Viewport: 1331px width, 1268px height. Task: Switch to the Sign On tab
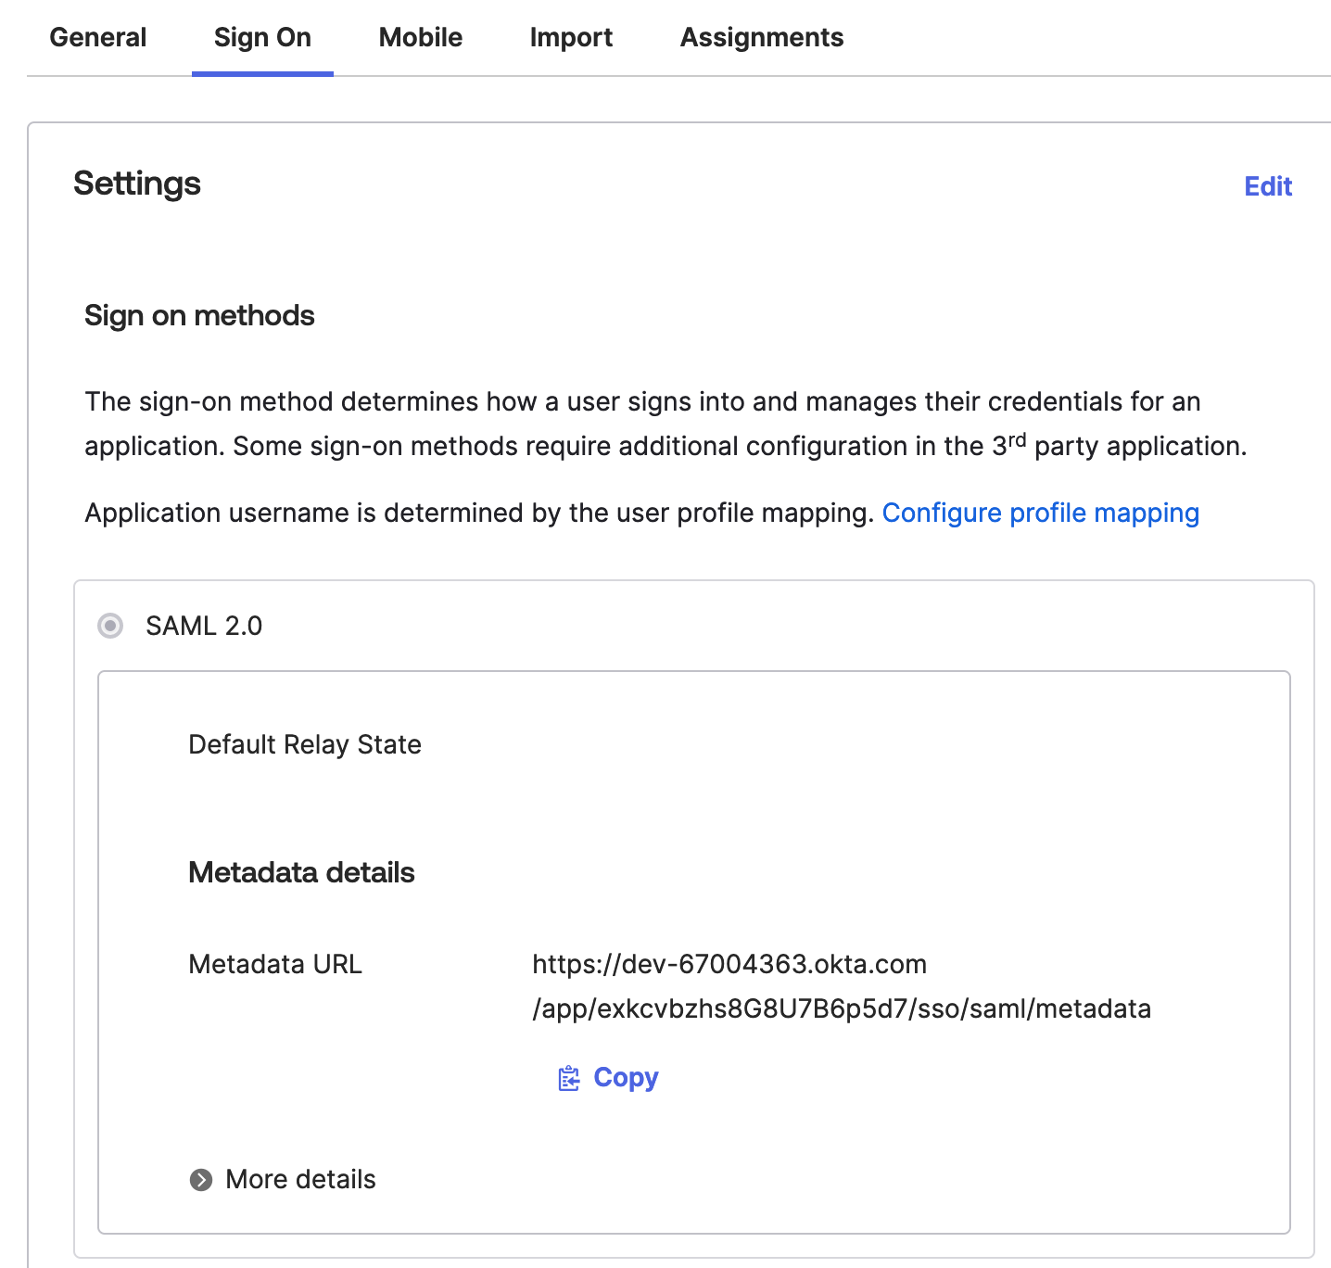pos(262,38)
